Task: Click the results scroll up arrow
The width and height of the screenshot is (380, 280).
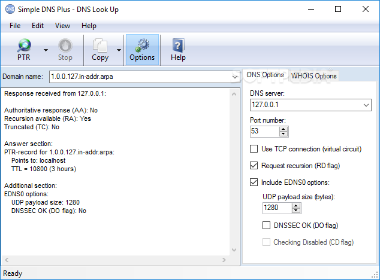Action: pyautogui.click(x=234, y=94)
